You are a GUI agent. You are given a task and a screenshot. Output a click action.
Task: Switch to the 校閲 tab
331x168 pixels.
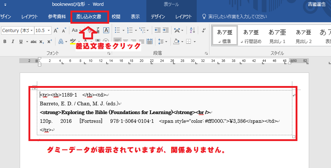(x=116, y=17)
